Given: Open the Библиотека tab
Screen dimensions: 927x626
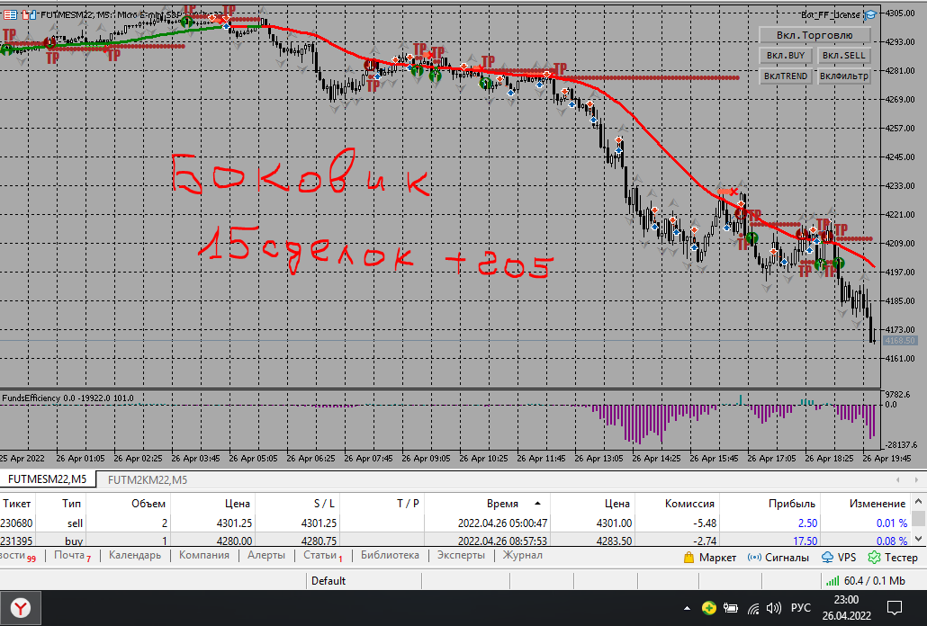Looking at the screenshot, I should coord(390,556).
